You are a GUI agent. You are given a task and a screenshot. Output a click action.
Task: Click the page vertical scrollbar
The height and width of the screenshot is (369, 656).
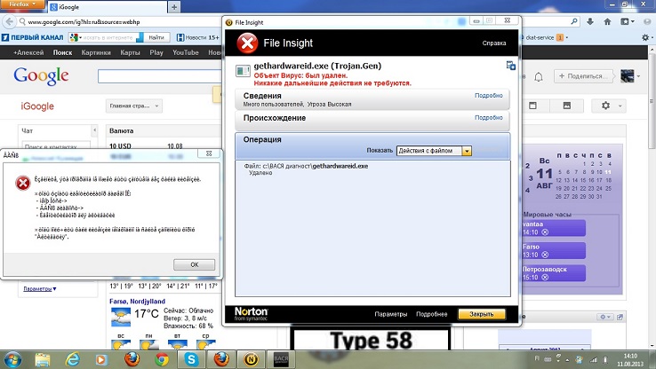[x=652, y=196]
